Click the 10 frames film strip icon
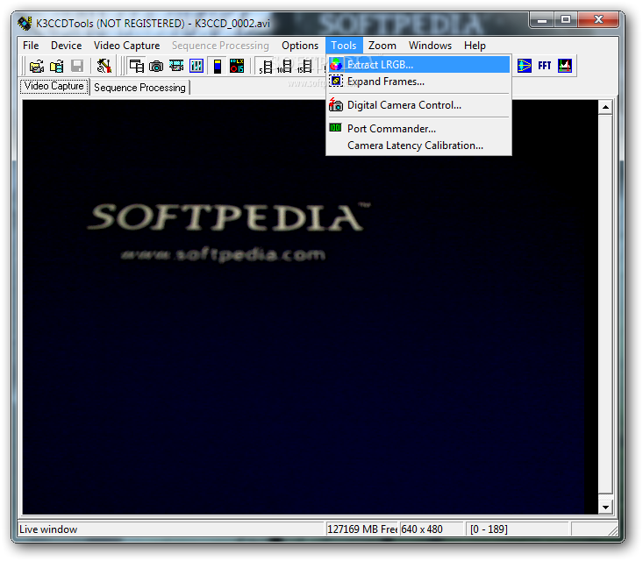Image resolution: width=643 pixels, height=561 pixels. [x=284, y=67]
